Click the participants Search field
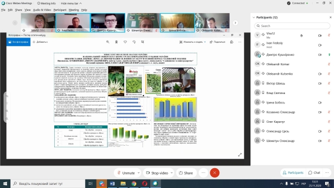The image size is (334, 188). coord(292,26)
